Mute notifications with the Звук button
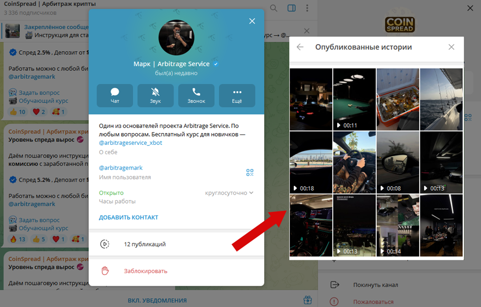 pos(156,96)
